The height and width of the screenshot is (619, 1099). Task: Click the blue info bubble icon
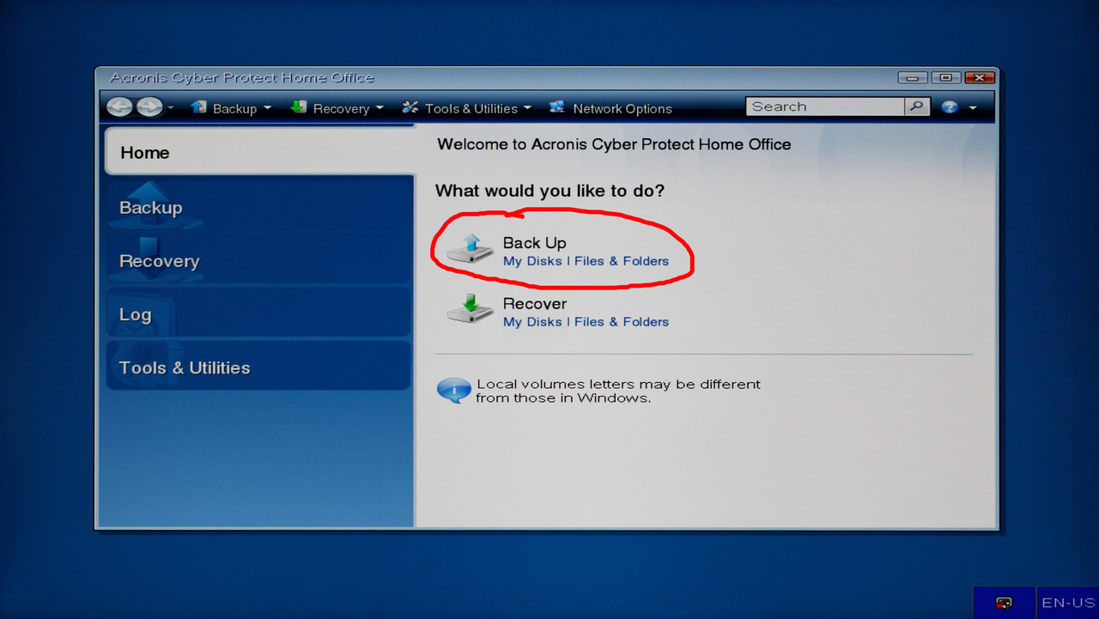click(x=454, y=391)
